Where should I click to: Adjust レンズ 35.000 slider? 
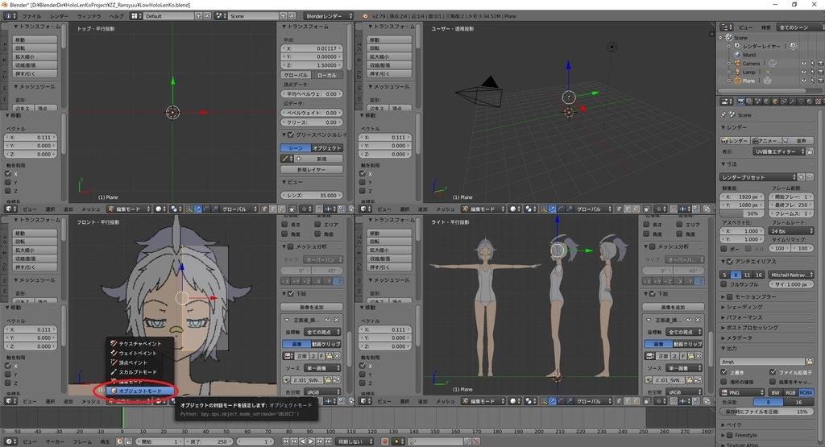point(312,195)
